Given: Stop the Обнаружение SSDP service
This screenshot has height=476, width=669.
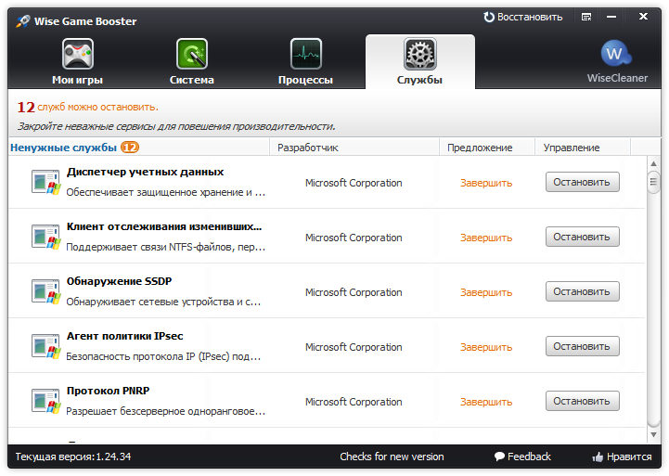Looking at the screenshot, I should coord(582,292).
